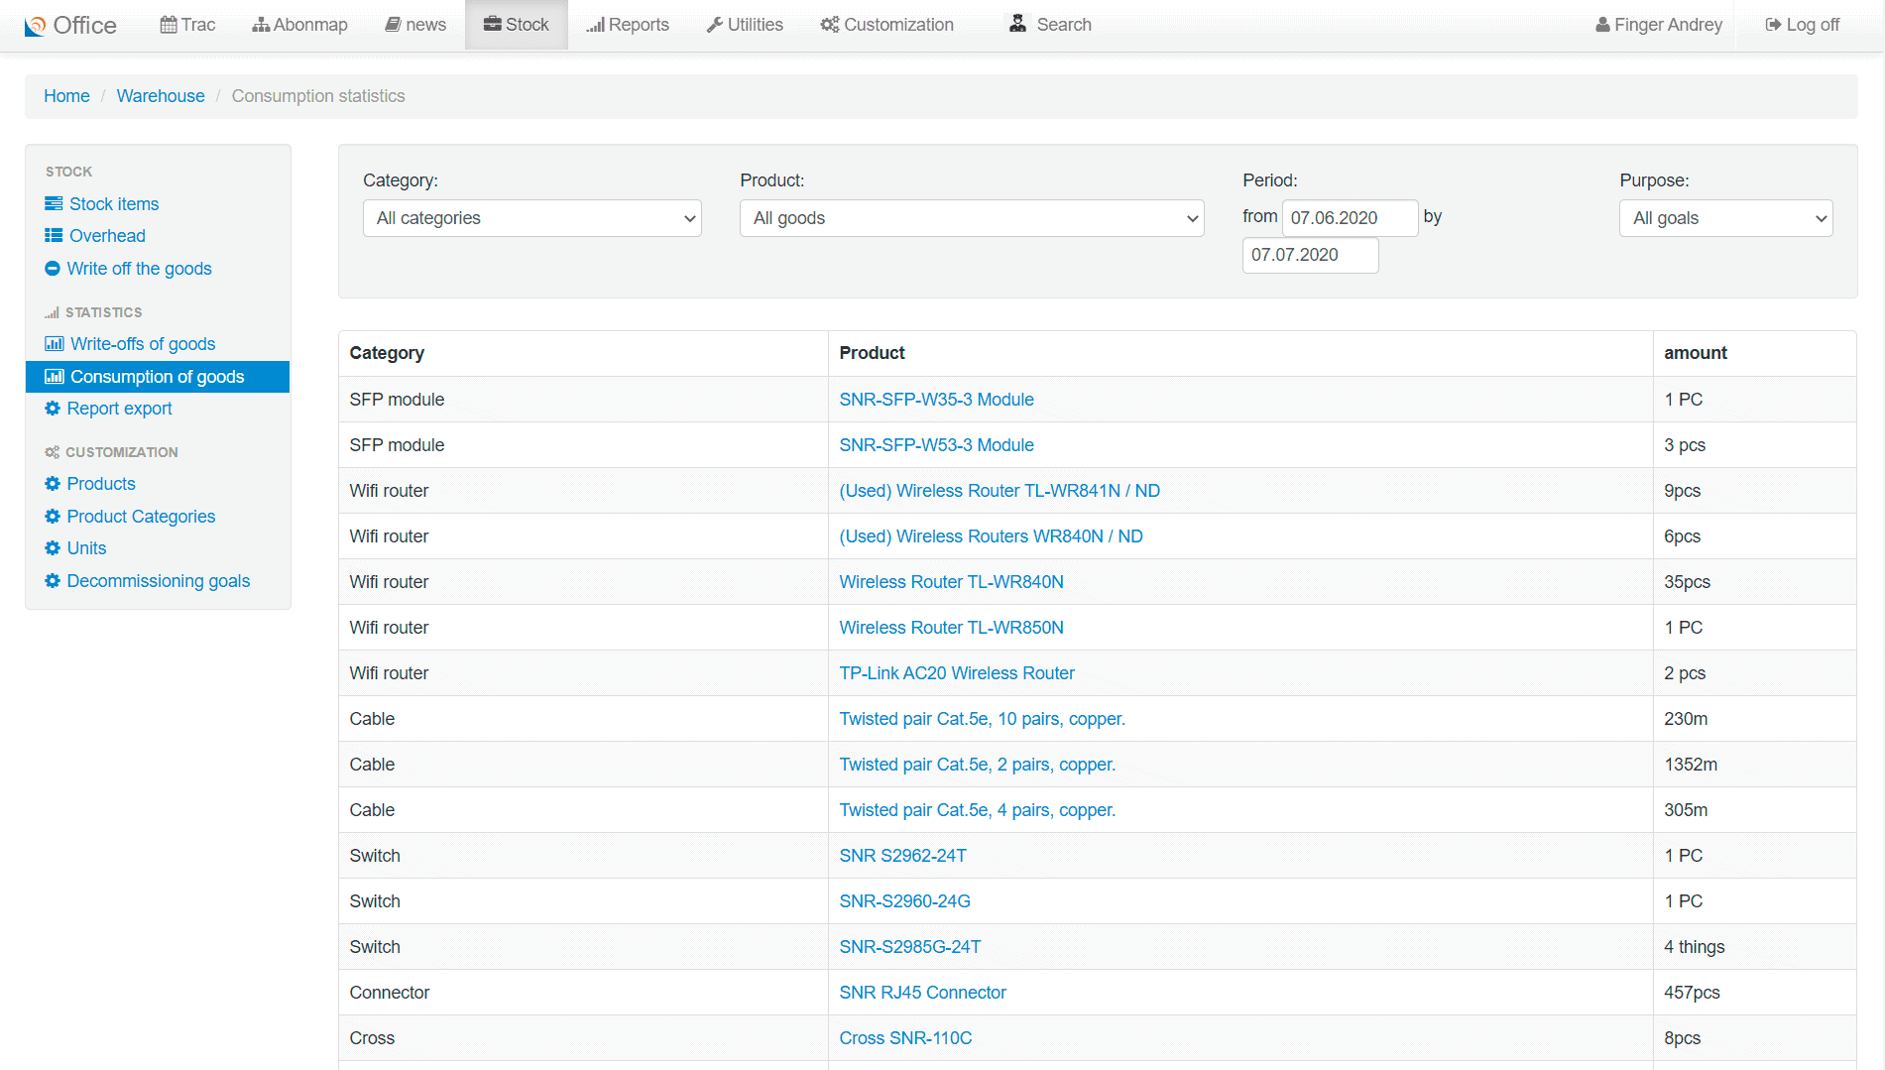Open Twisted pair Cat.5e, 4 pairs link
1885x1070 pixels.
click(977, 810)
